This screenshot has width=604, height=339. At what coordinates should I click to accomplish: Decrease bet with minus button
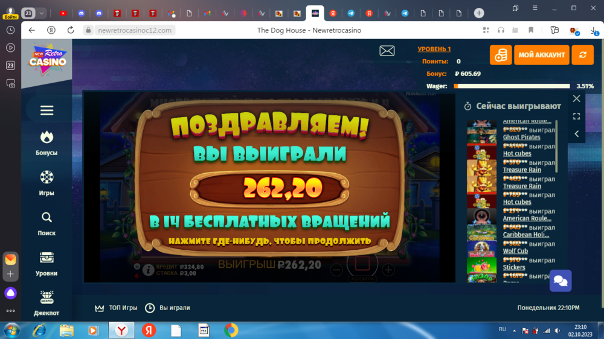click(x=336, y=270)
